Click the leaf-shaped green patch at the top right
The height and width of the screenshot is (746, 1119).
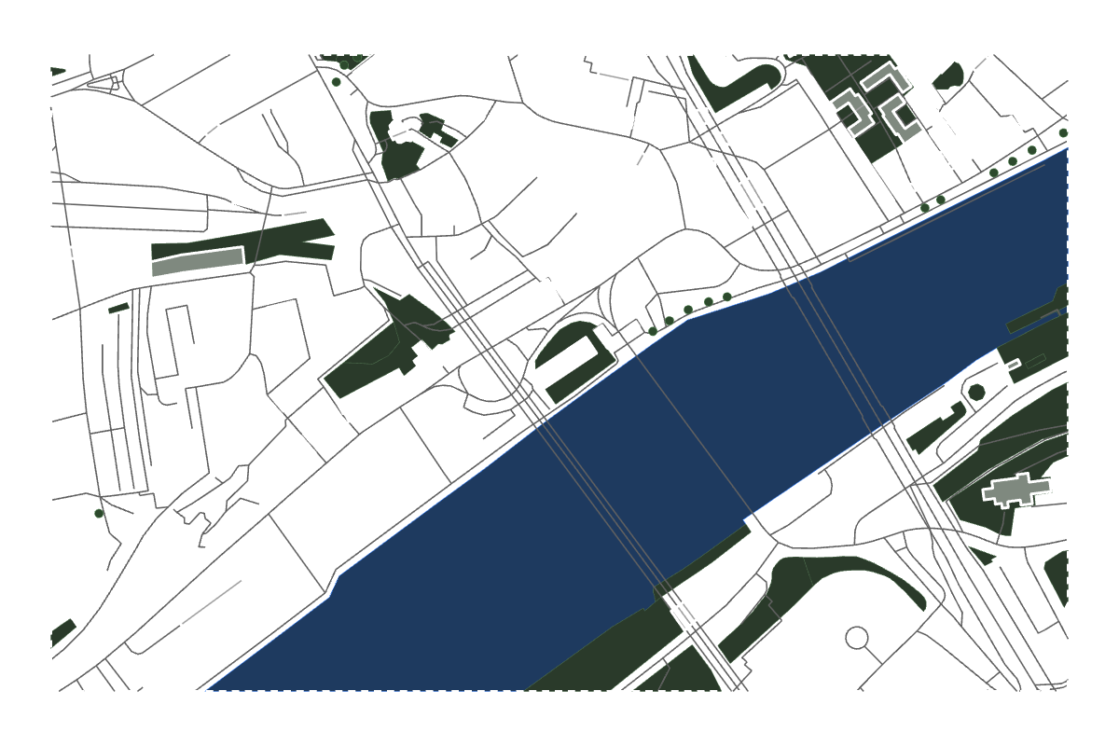tap(947, 76)
